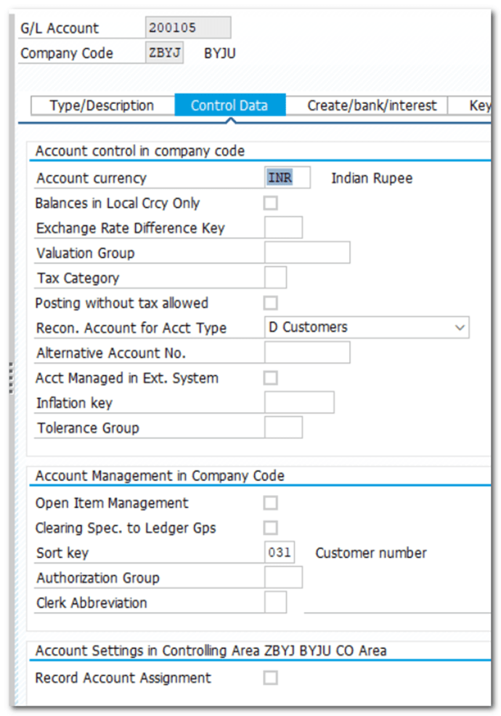Screen dimensions: 501x716
Task: Focus the Inflation key field
Action: coord(299,403)
